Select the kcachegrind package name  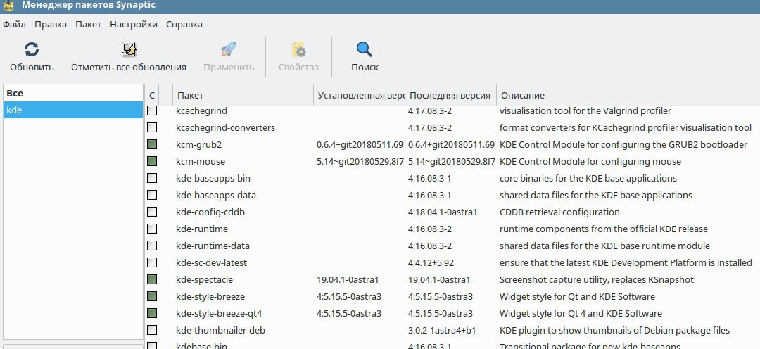202,111
